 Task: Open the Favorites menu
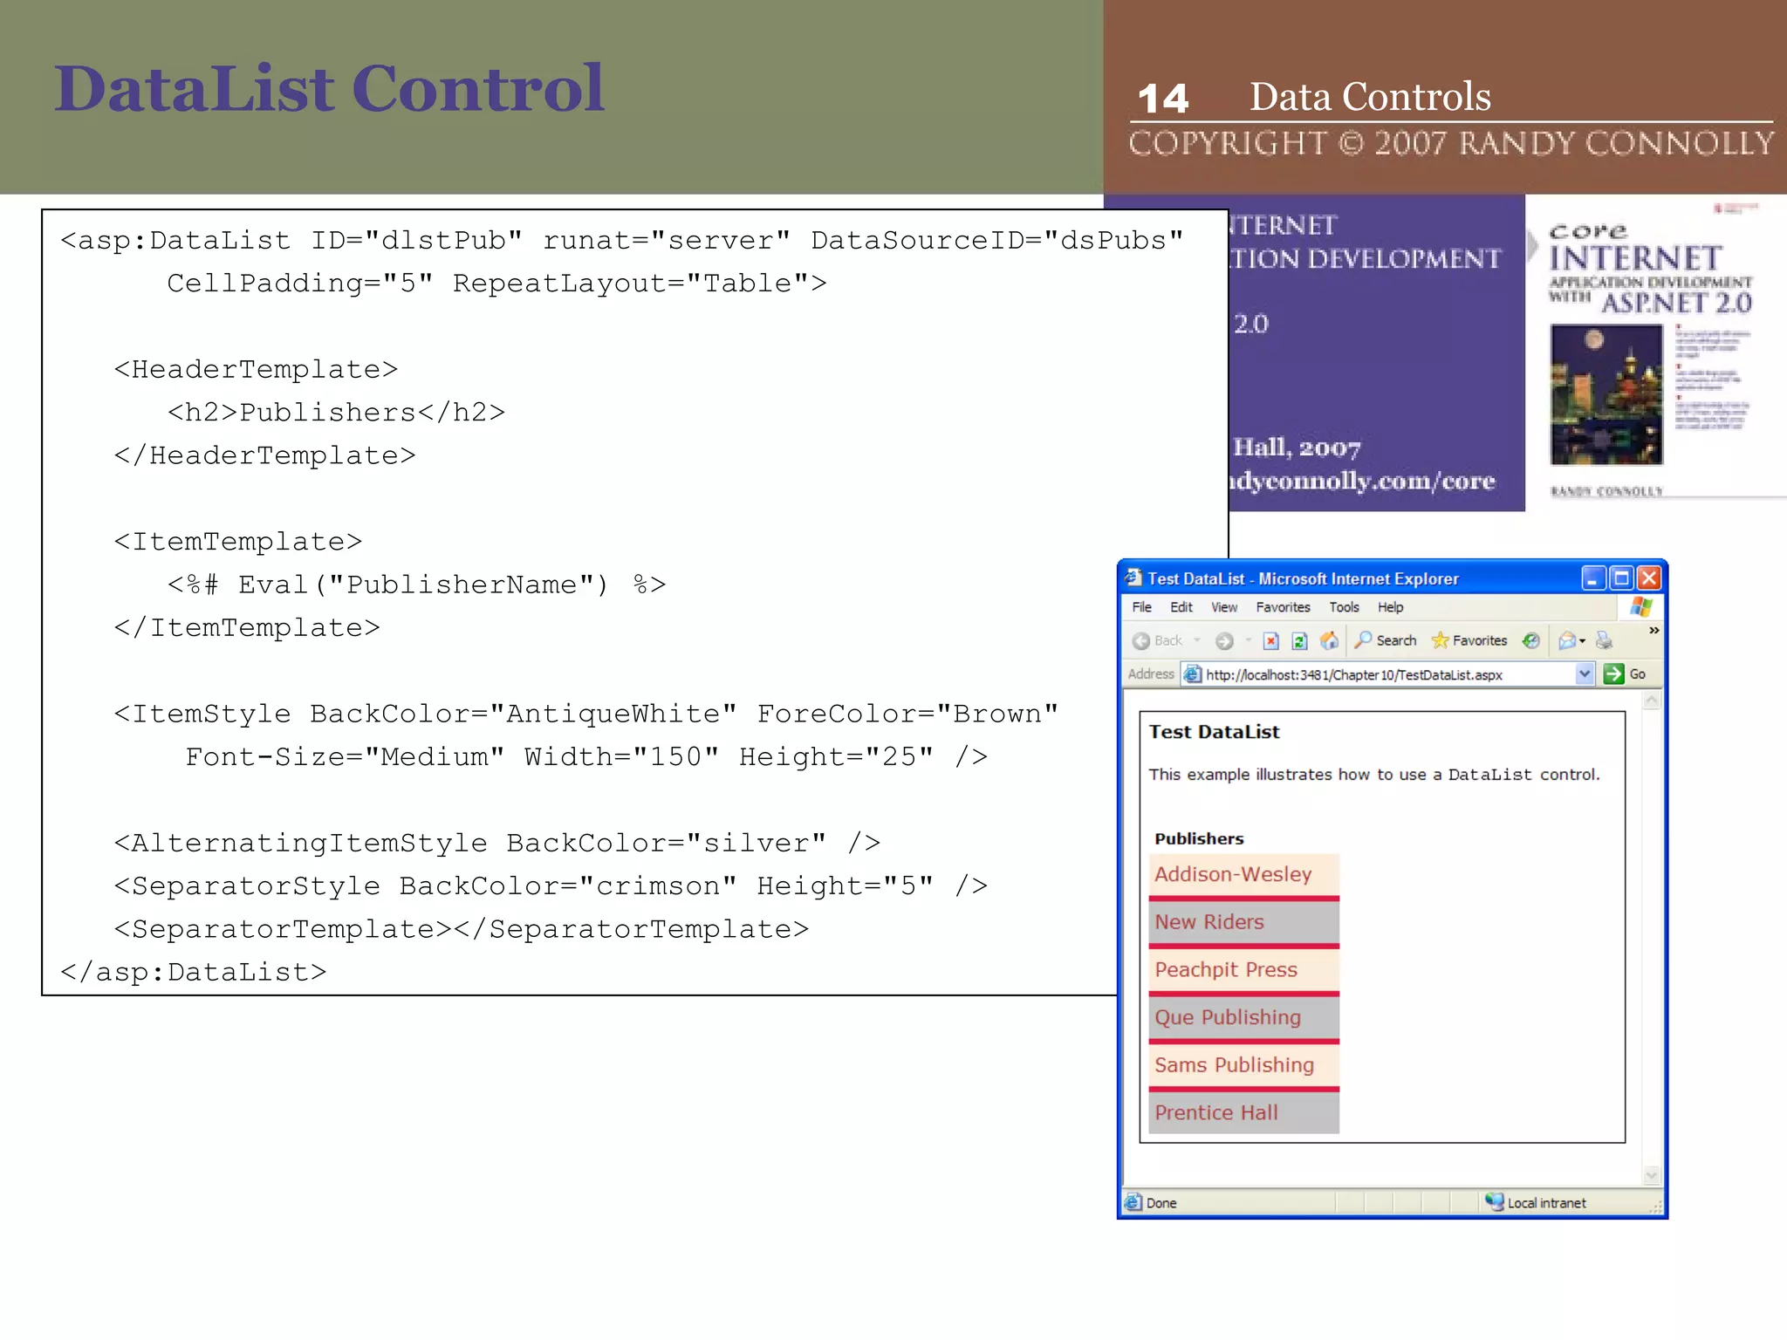[1283, 607]
